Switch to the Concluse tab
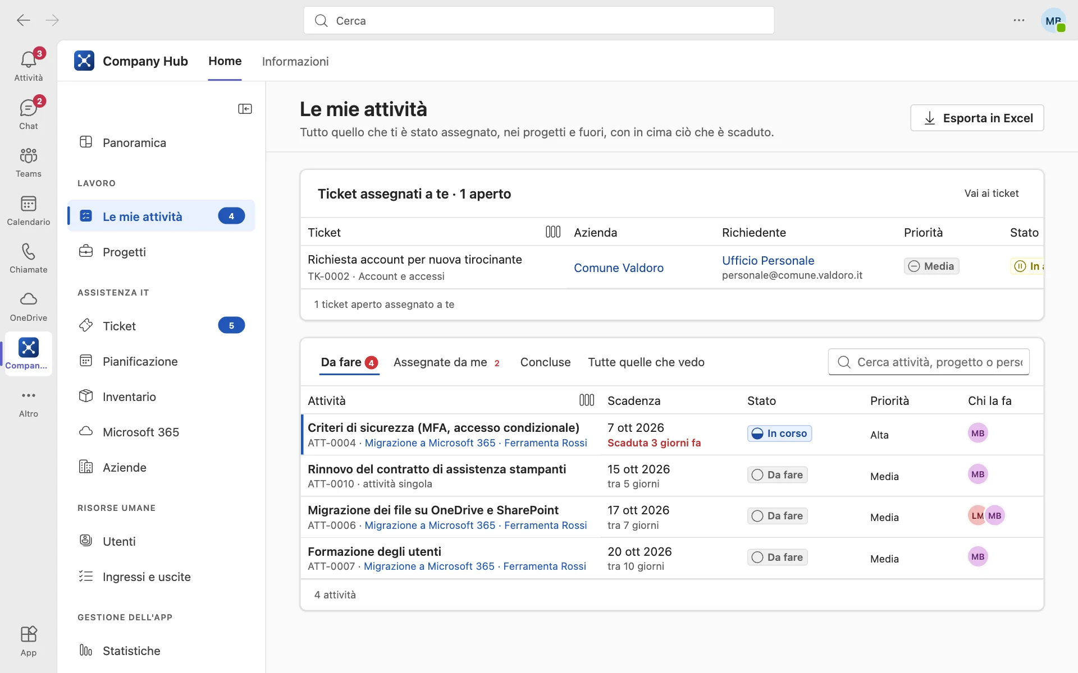Screen dimensions: 1078x673 point(545,362)
